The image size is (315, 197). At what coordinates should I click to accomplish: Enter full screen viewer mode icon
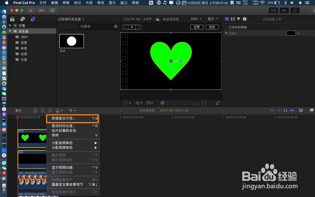tap(218, 103)
